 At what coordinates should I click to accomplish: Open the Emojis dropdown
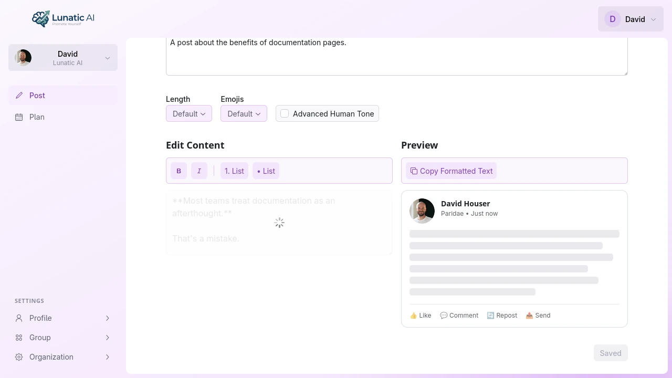tap(244, 113)
